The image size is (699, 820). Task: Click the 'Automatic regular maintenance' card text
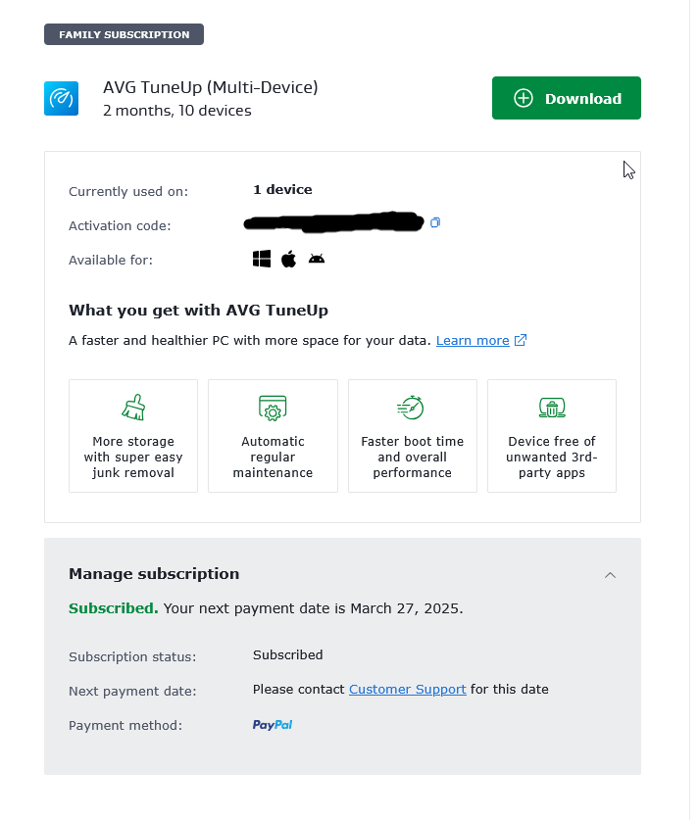point(273,457)
